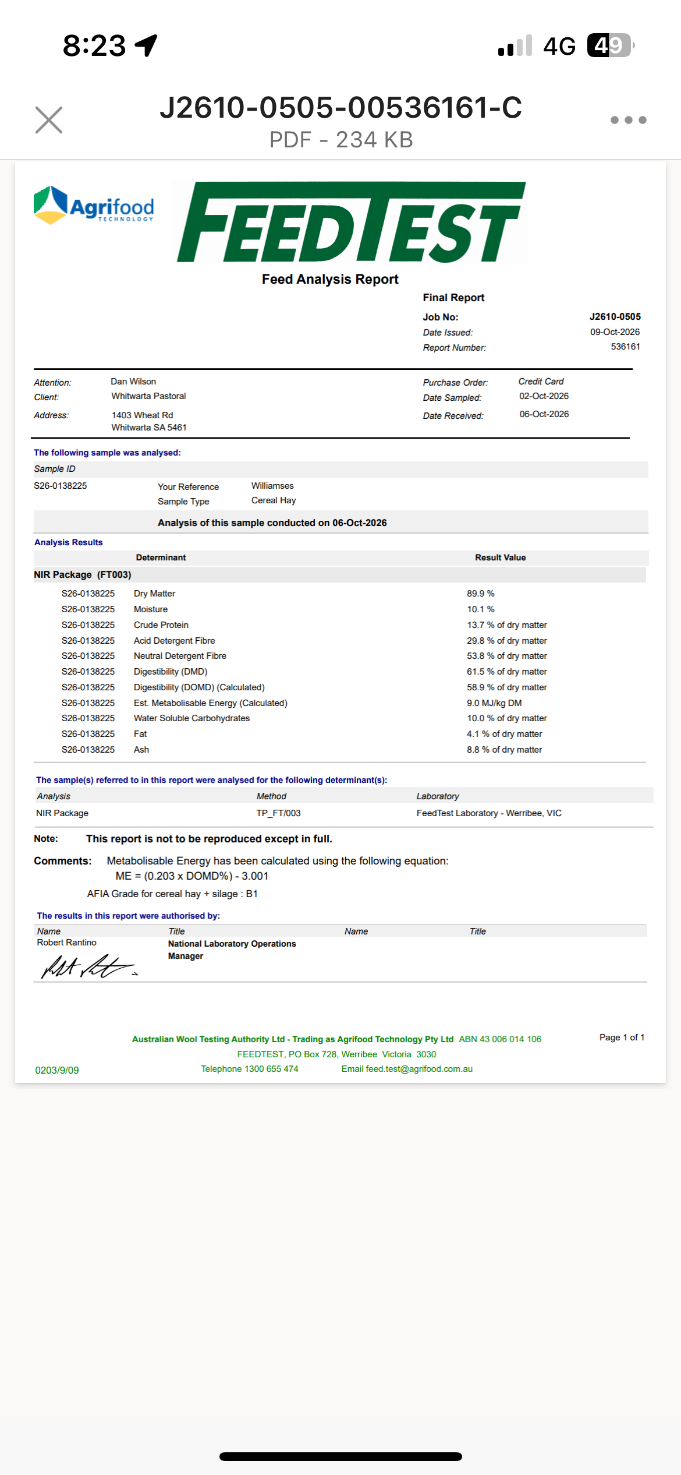Image resolution: width=681 pixels, height=1475 pixels.
Task: Select the job number J2610-0505
Action: (x=615, y=317)
